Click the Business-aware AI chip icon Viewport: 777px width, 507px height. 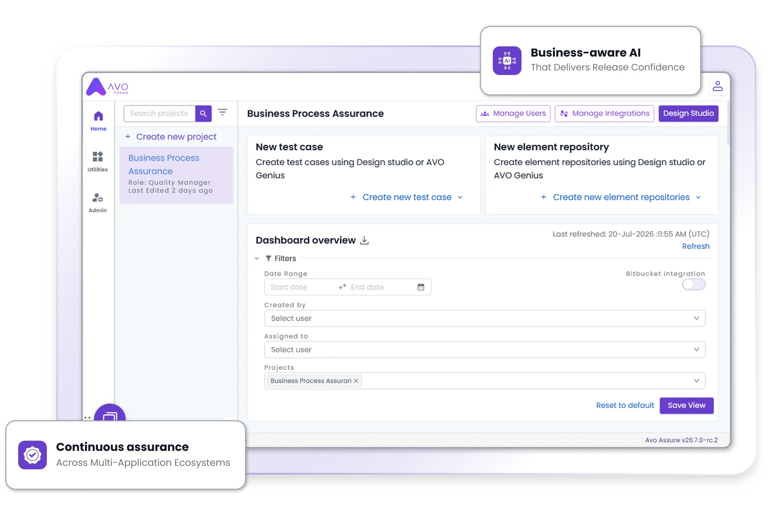tap(507, 61)
